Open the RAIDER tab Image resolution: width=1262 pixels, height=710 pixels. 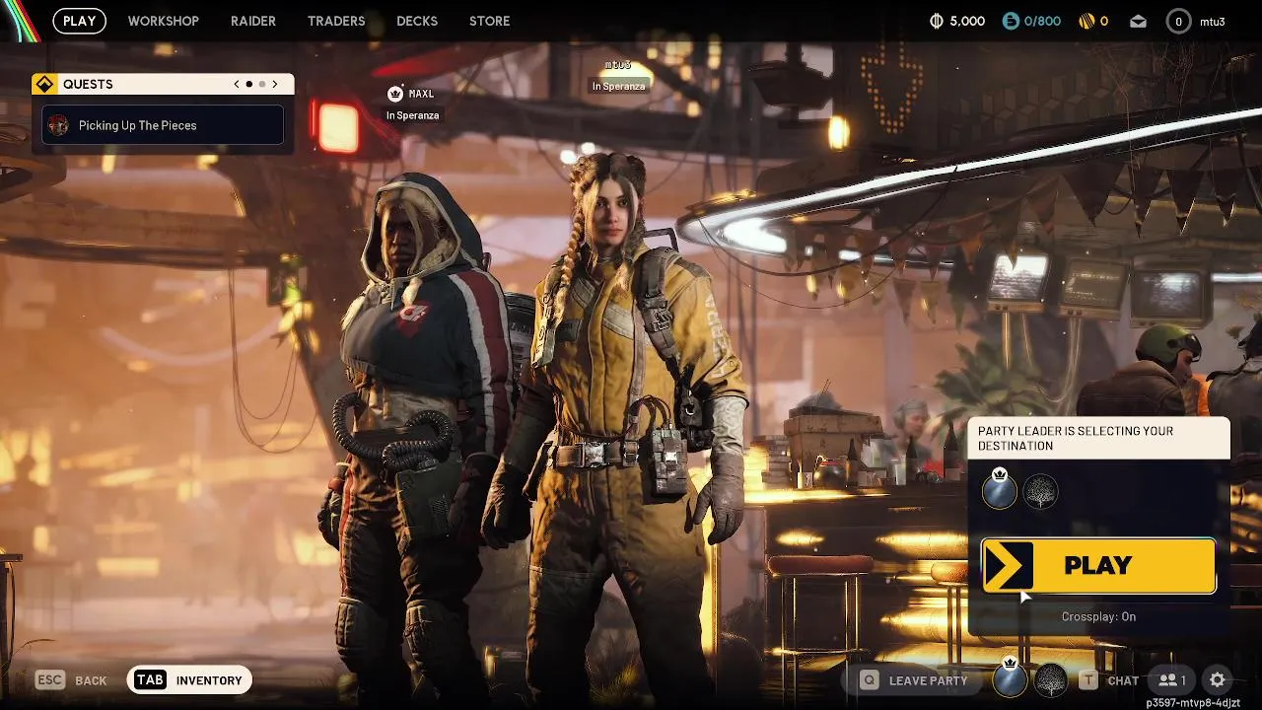[253, 21]
